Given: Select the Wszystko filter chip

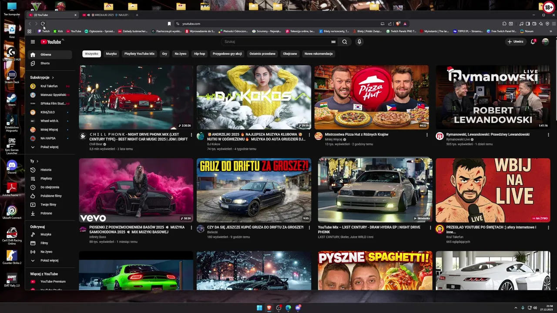Looking at the screenshot, I should pyautogui.click(x=91, y=54).
